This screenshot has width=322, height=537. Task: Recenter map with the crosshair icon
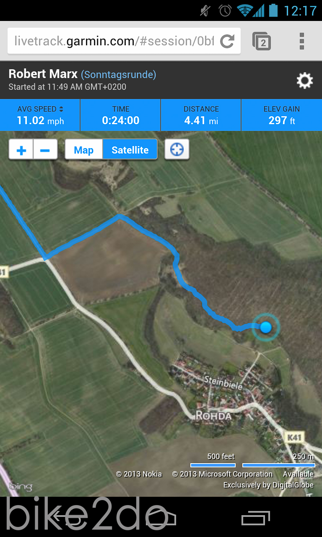(x=177, y=149)
